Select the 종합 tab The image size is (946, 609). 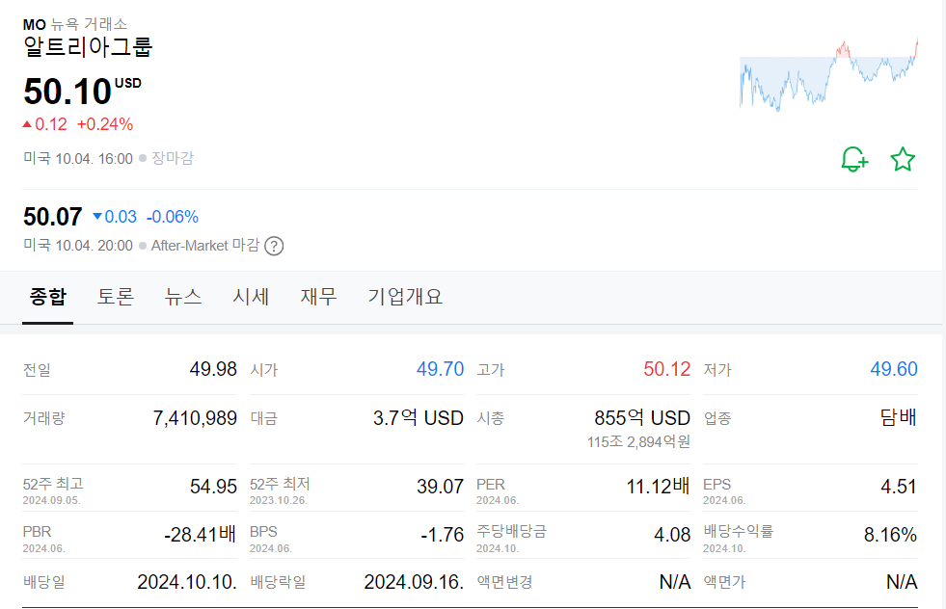tap(47, 297)
